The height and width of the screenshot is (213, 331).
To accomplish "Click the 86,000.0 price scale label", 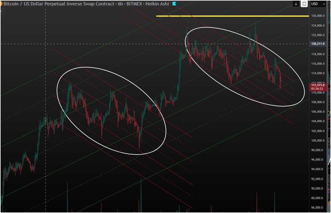I will [317, 208].
